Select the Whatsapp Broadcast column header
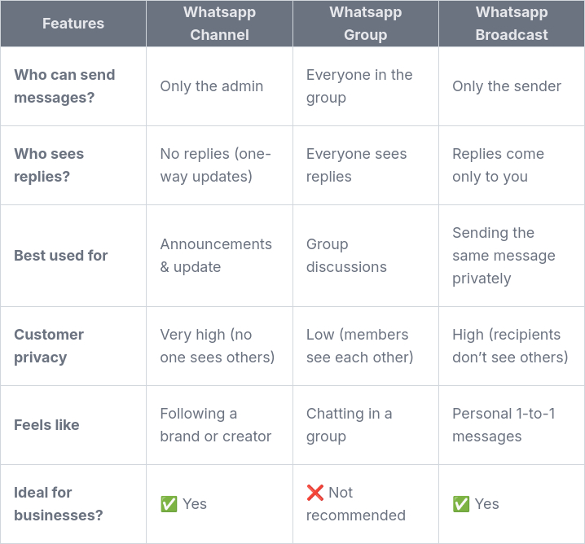This screenshot has width=585, height=544. point(512,24)
